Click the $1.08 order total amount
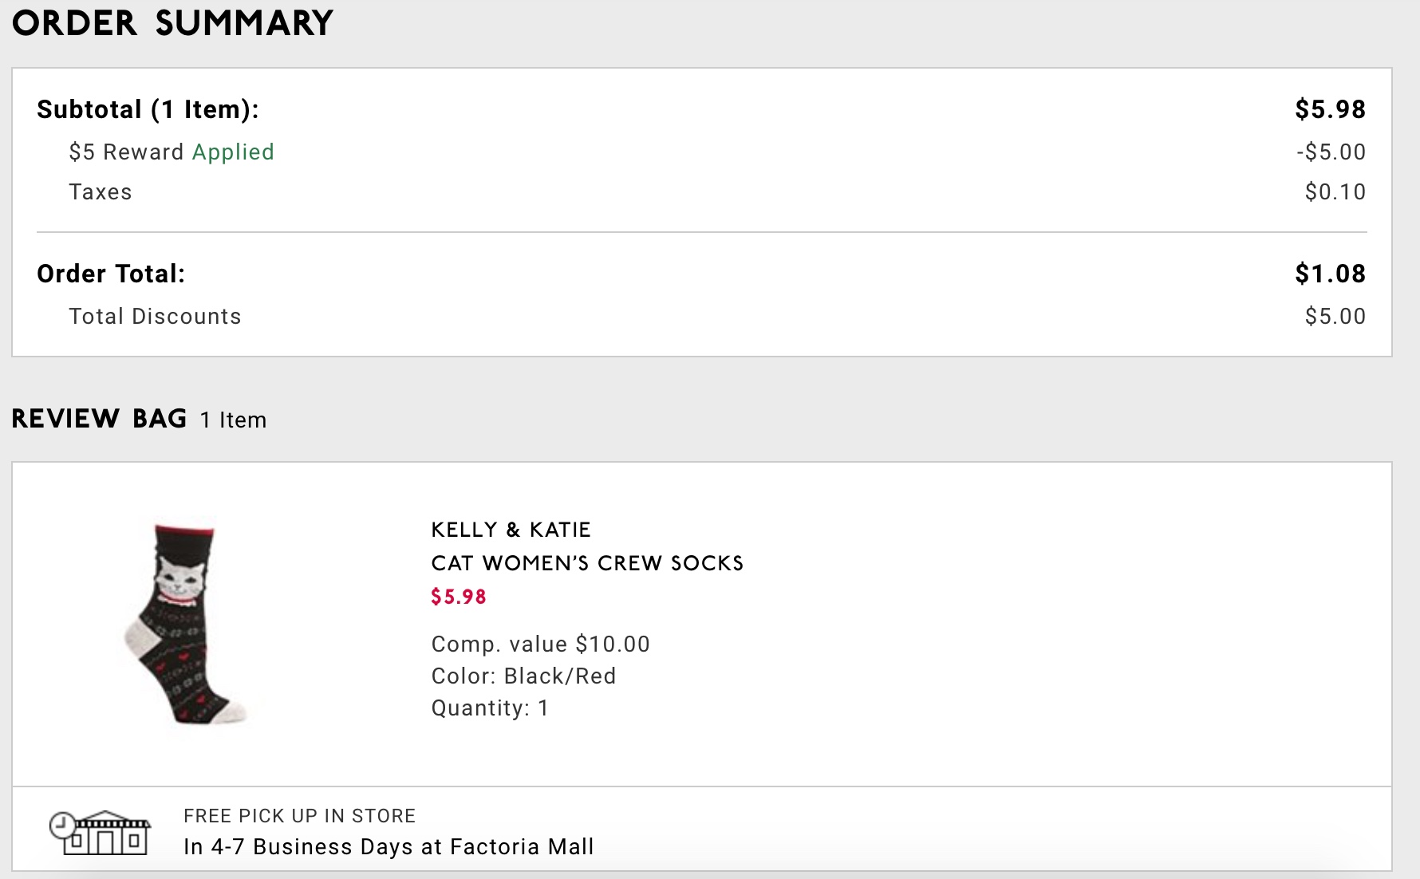The image size is (1420, 879). pos(1330,274)
